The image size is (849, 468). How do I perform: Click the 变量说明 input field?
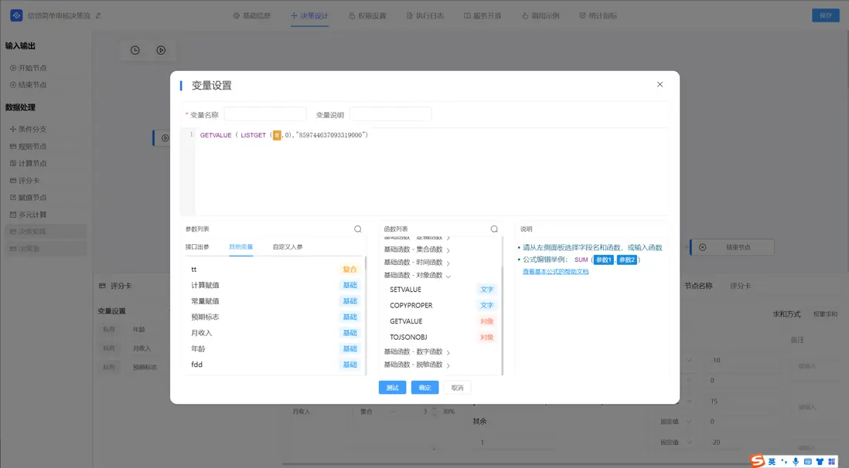[x=390, y=114]
